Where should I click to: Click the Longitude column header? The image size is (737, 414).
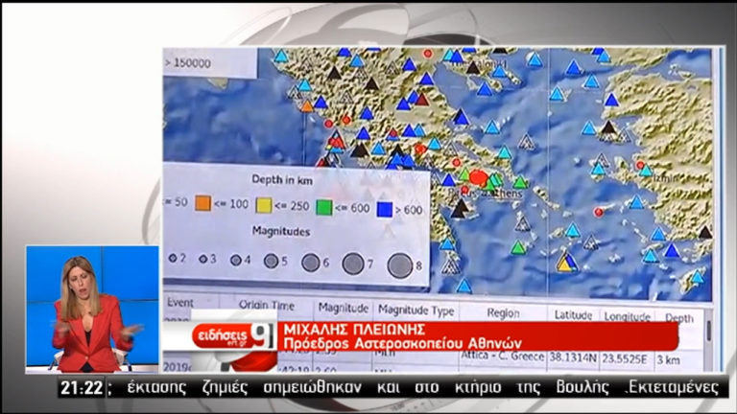pos(627,317)
